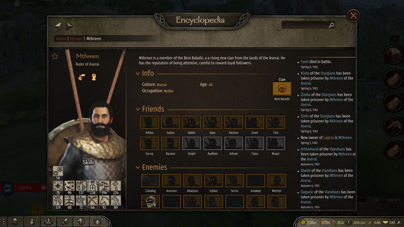This screenshot has width=404, height=227.
Task: Go forward with the right arrow
Action: click(69, 26)
